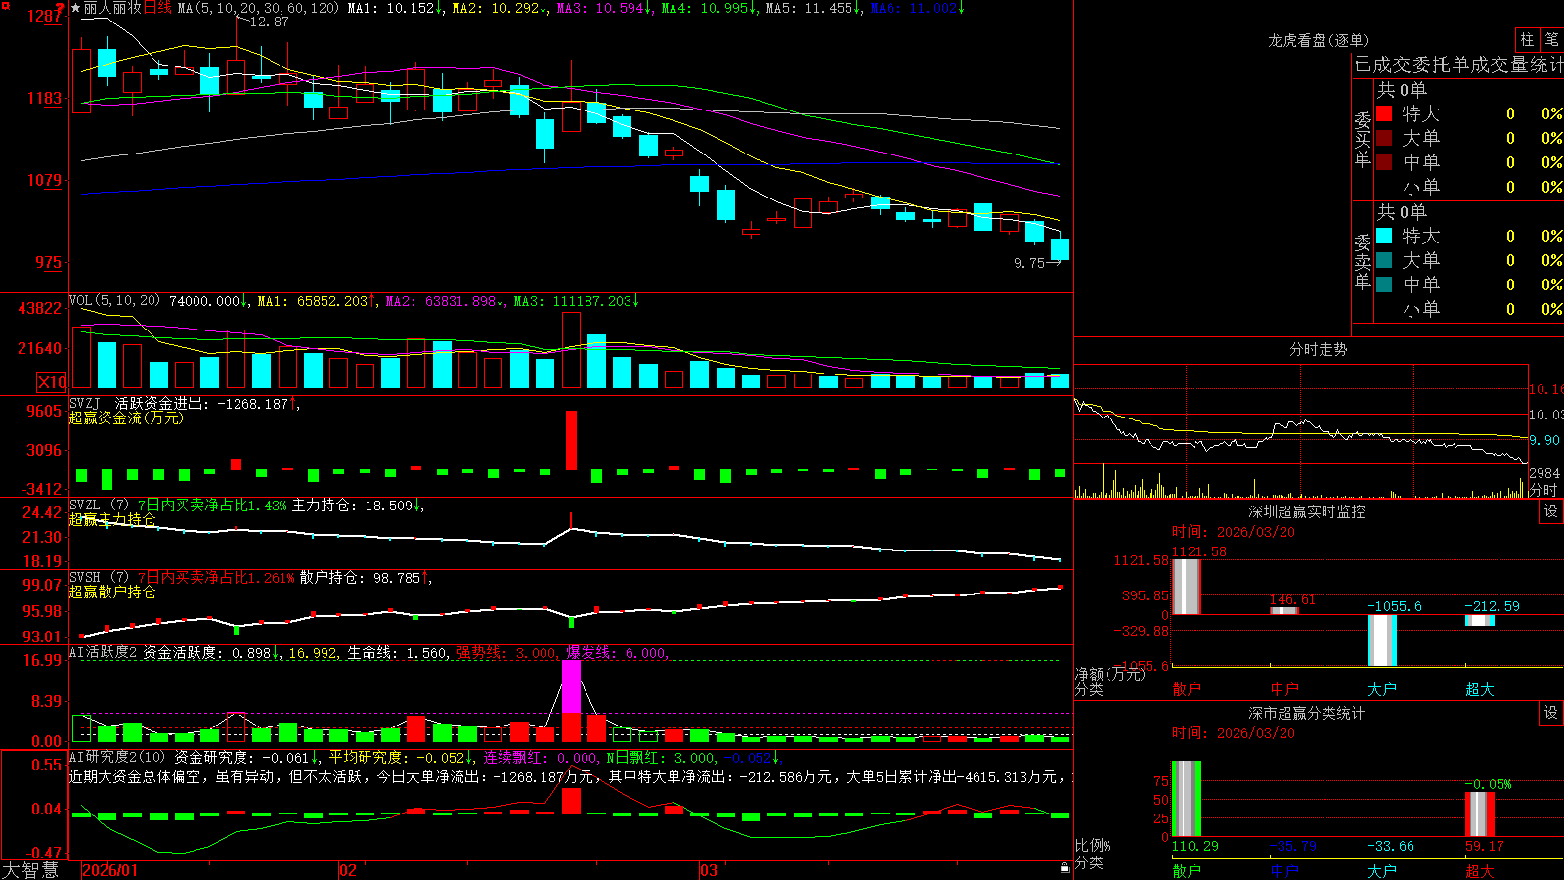Click the 强势线: 3.000 label
Viewport: 1564px width, 880px height.
[506, 653]
